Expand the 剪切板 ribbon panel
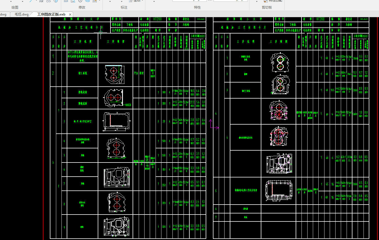This screenshot has width=379, height=240. tap(267, 7)
